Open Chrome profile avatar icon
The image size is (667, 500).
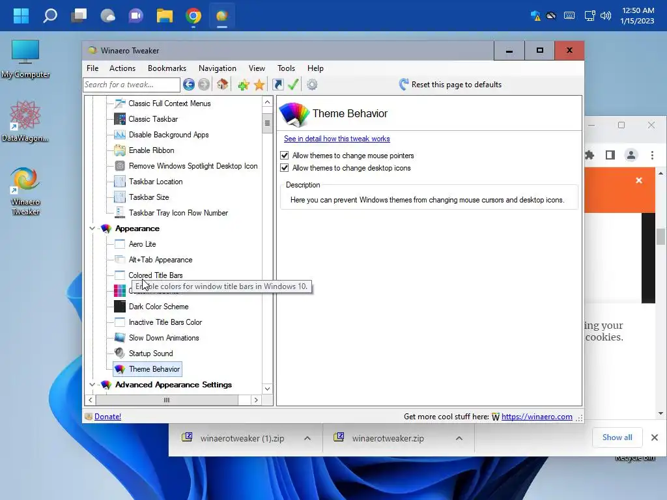(x=631, y=155)
